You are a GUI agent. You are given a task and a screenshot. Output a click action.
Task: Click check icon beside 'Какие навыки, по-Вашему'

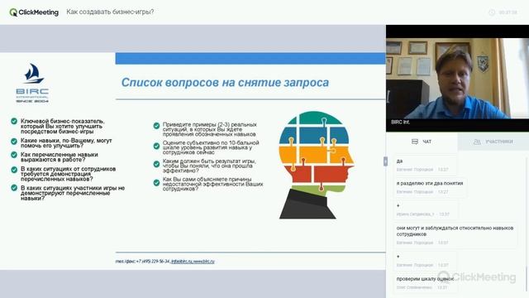[14, 142]
